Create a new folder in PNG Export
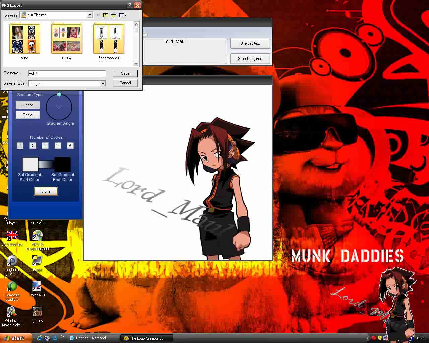The image size is (429, 343). pyautogui.click(x=114, y=15)
